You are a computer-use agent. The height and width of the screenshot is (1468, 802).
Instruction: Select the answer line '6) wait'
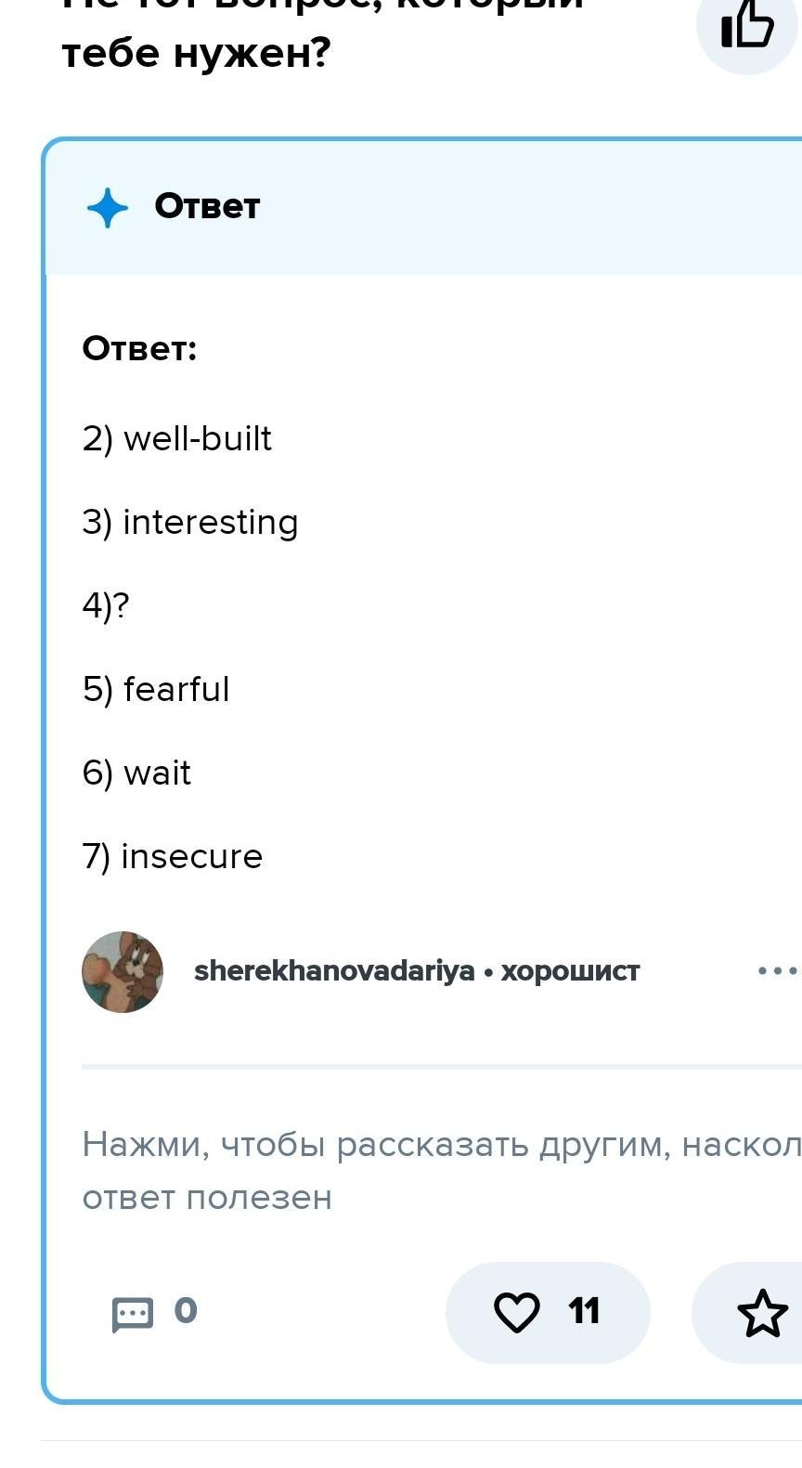coord(136,773)
